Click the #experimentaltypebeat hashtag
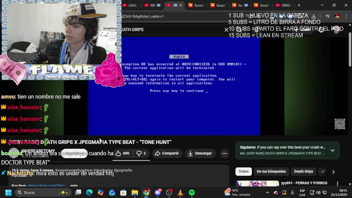Viewport: 352px width, 198px height. [74, 170]
